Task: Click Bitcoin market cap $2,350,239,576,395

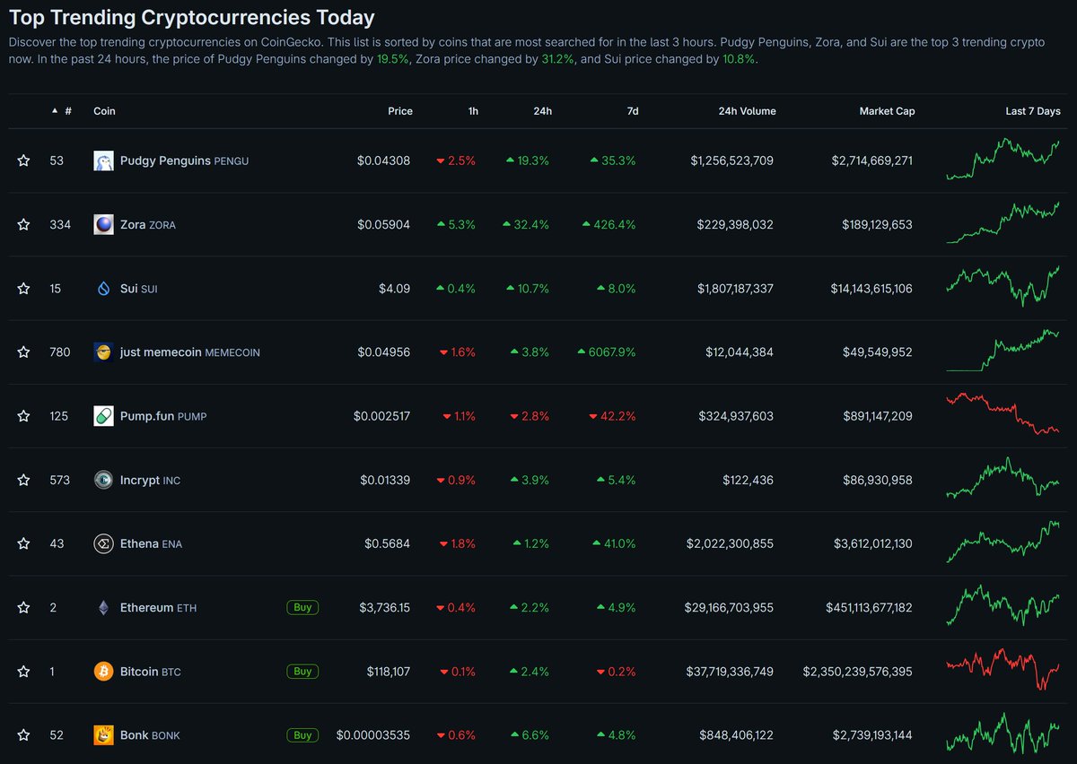Action: [857, 672]
